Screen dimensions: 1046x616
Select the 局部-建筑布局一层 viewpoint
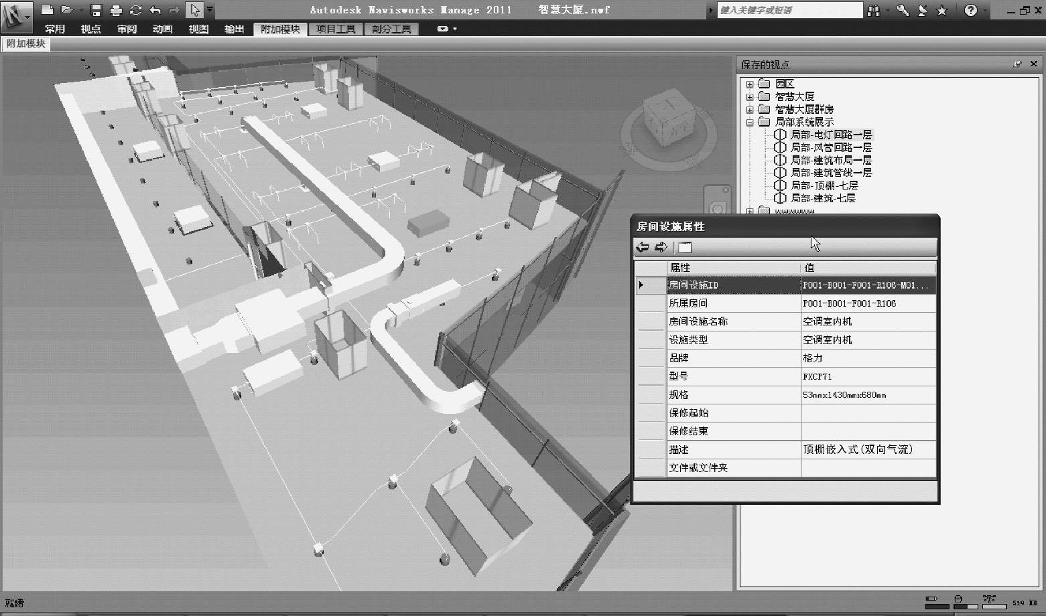coord(831,160)
